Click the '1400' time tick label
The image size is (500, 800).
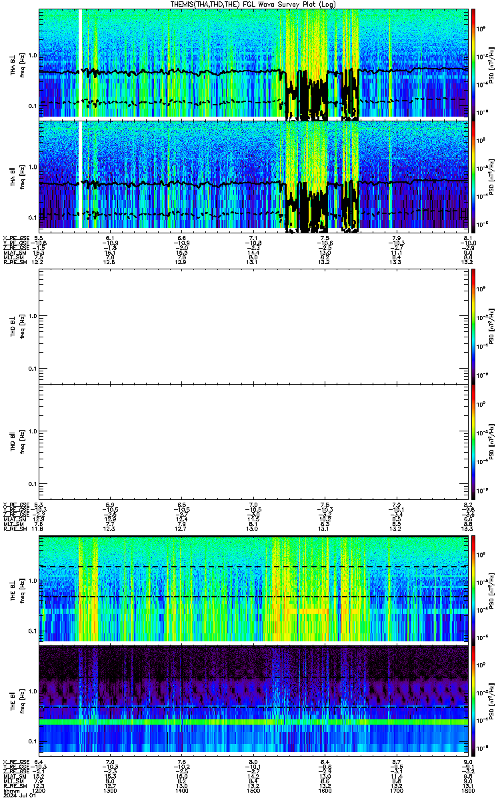coord(182,791)
